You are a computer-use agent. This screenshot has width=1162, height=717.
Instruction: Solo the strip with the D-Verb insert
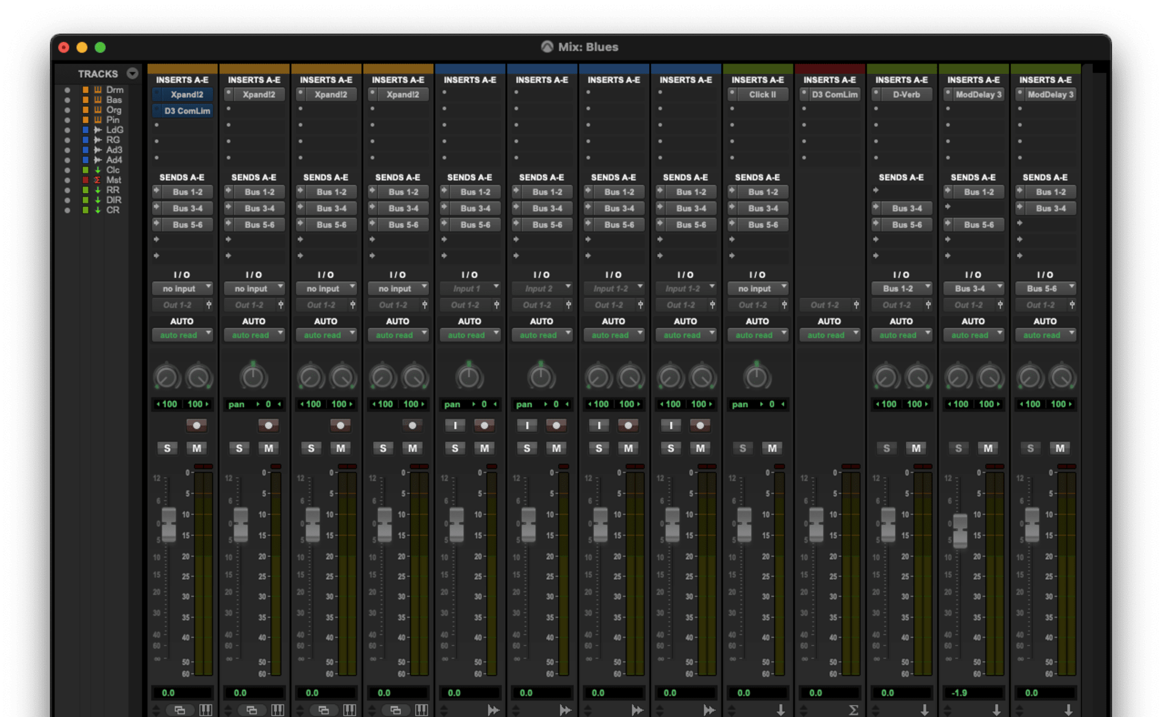coord(886,448)
